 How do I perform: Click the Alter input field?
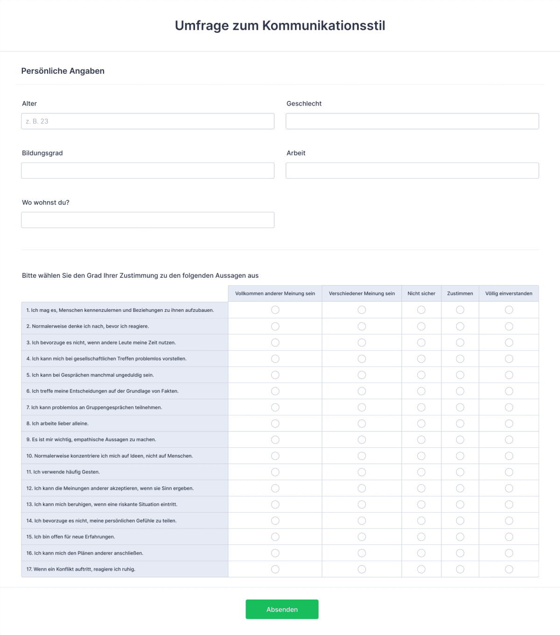[x=147, y=121]
